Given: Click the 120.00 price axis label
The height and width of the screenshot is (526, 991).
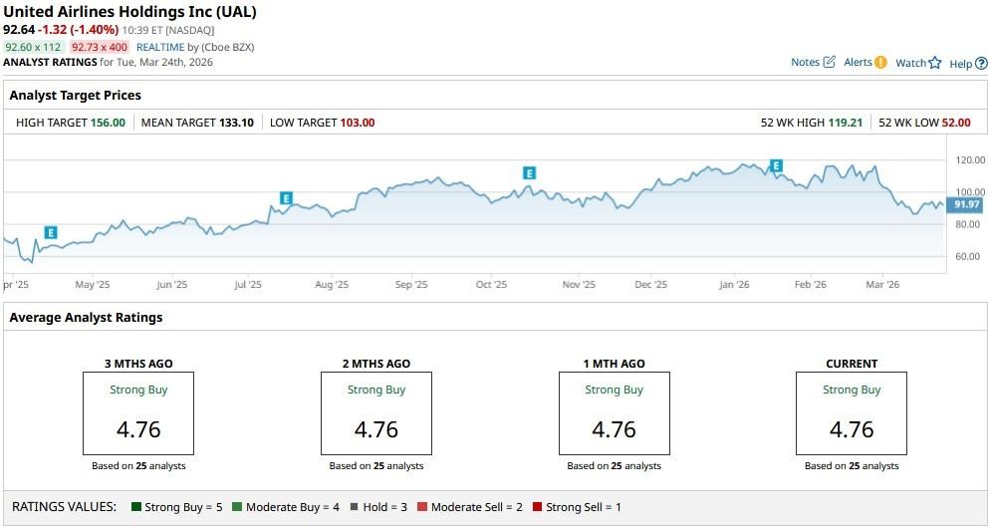Looking at the screenshot, I should 970,160.
